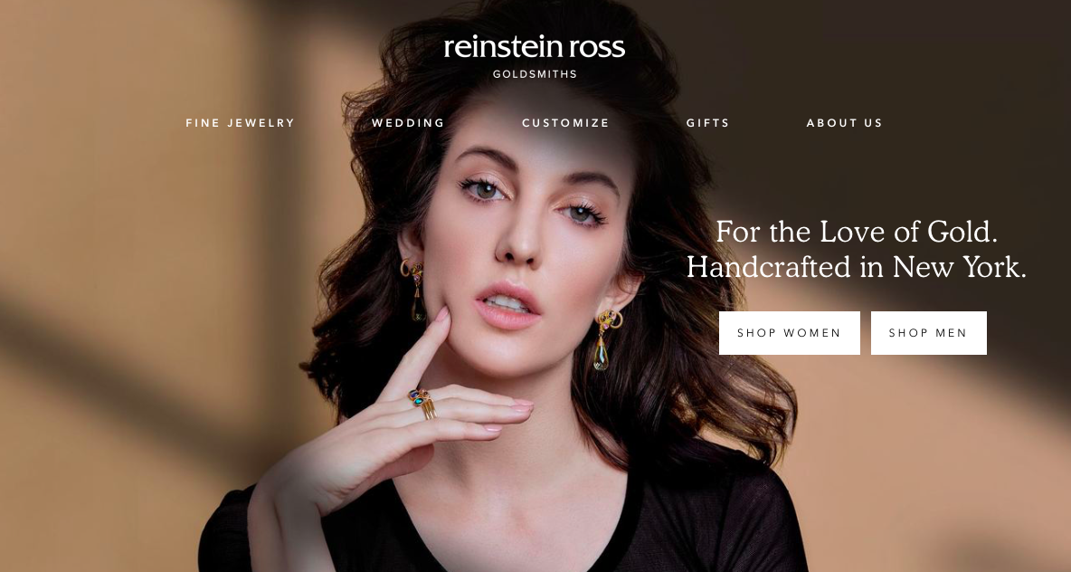Open the Fine Jewelry menu

(240, 123)
